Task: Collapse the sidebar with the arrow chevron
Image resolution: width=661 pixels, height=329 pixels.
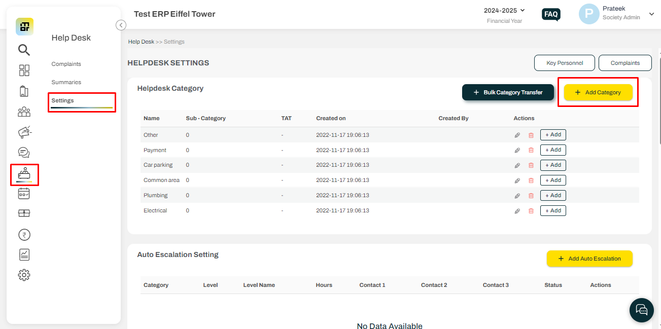Action: (x=121, y=25)
